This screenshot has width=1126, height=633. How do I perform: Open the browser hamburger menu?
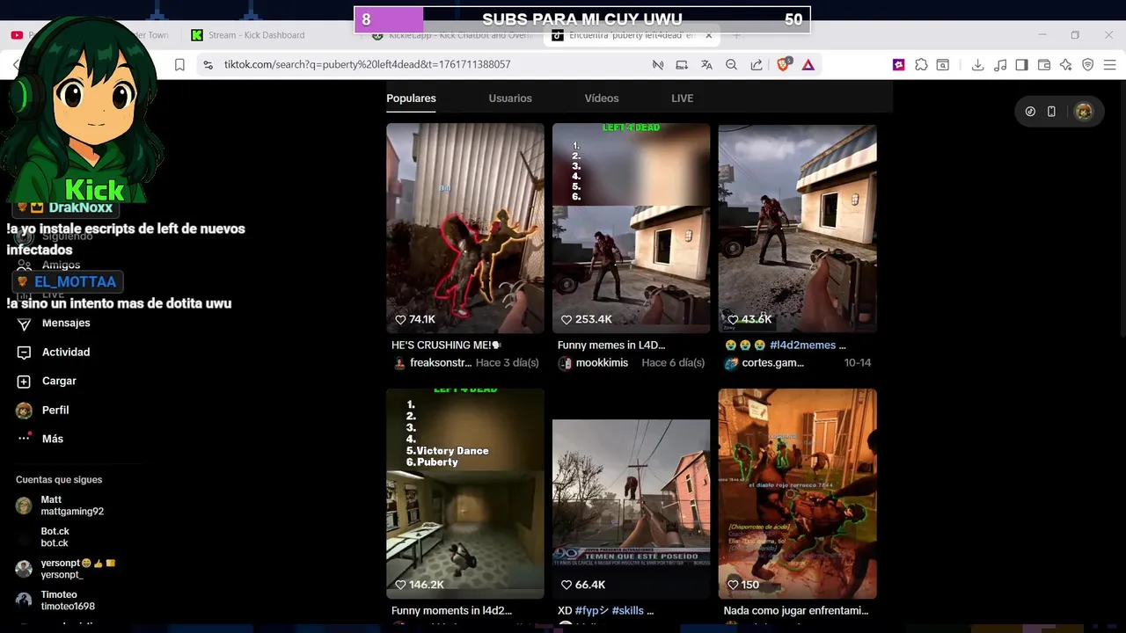click(x=1109, y=64)
